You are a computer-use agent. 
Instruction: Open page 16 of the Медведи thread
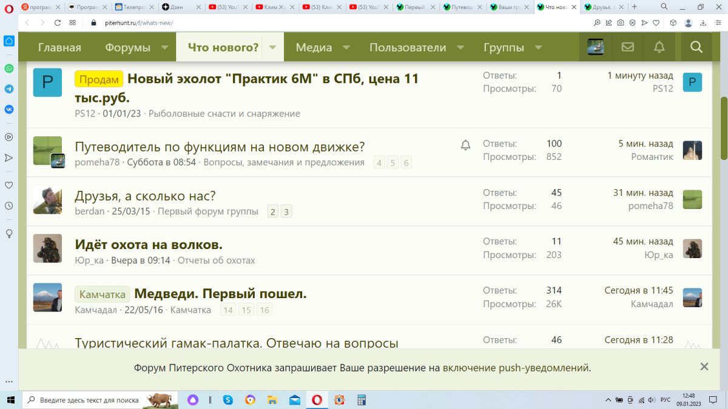[x=264, y=310]
